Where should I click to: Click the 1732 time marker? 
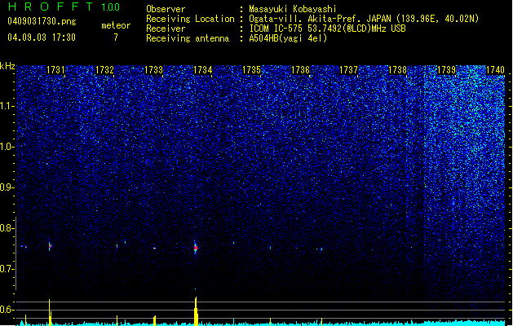click(x=104, y=70)
